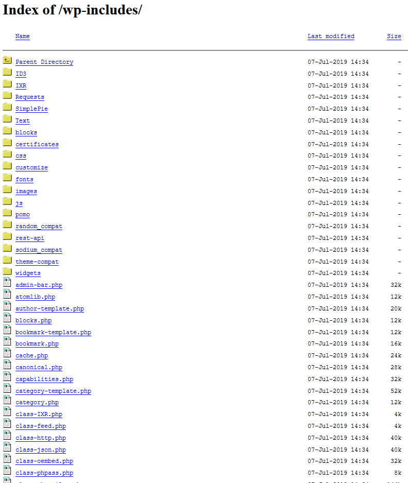Sort files by the Size column header

[394, 36]
